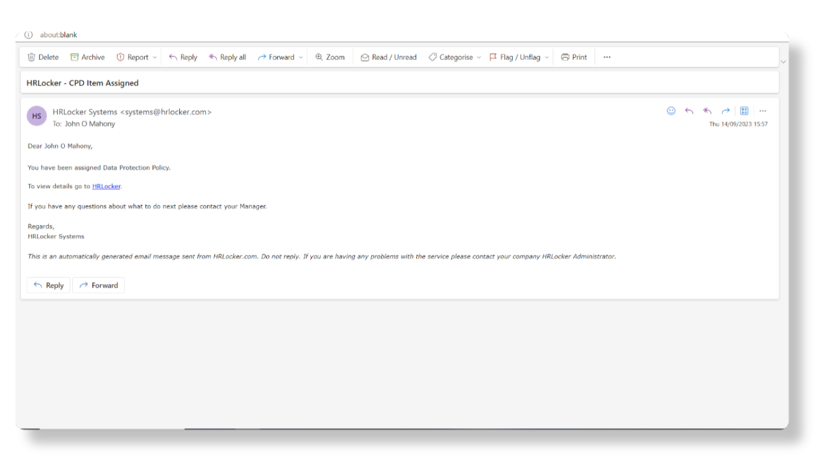
Task: Open toolbar more options ellipsis menu
Action: (607, 57)
